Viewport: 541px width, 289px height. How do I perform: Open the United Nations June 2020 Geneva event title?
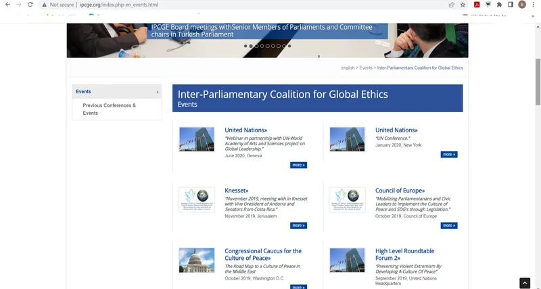point(245,130)
